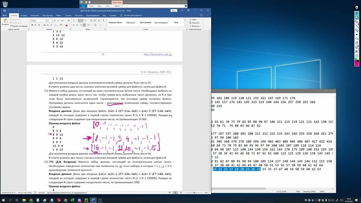Open the Calibri font name dropdown
This screenshot has width=361, height=203.
click(x=45, y=21)
